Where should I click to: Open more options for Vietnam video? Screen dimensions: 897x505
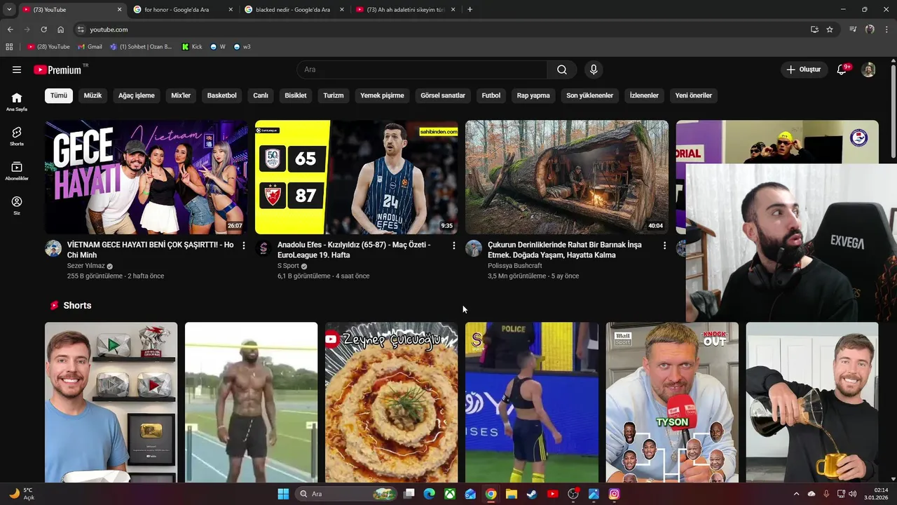click(243, 245)
